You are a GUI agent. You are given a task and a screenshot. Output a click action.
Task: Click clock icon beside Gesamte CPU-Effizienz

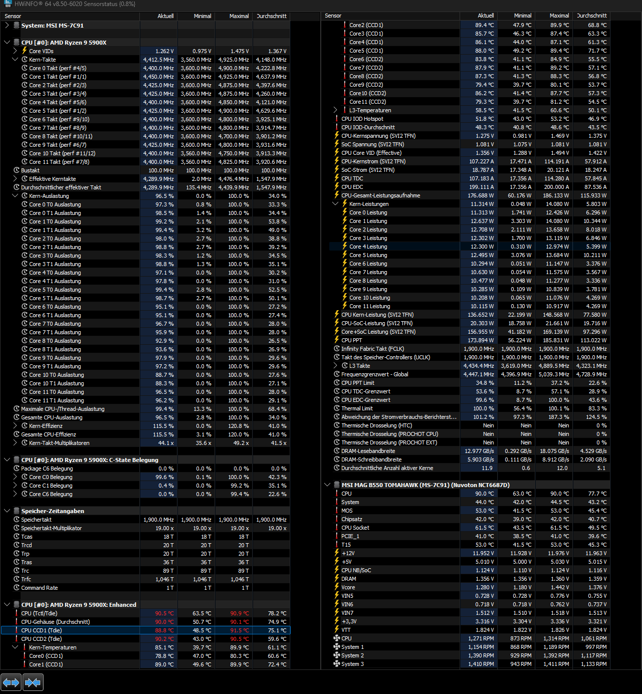coord(17,434)
